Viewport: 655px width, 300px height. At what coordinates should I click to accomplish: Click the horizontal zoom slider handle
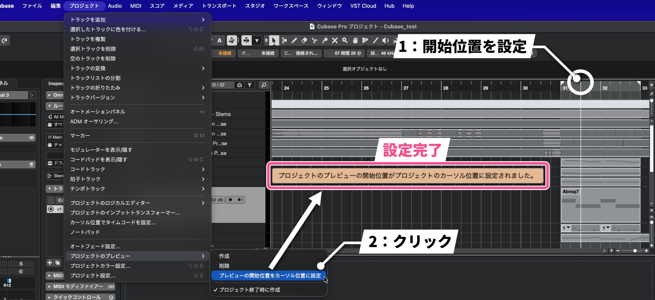click(x=635, y=251)
